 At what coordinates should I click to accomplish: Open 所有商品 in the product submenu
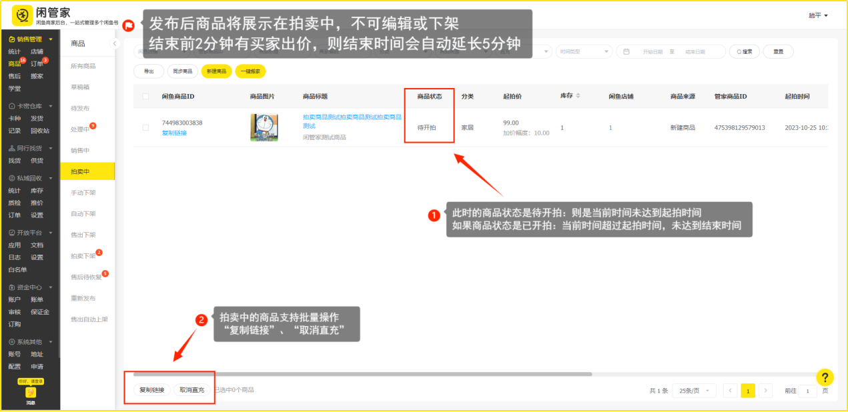[x=83, y=65]
